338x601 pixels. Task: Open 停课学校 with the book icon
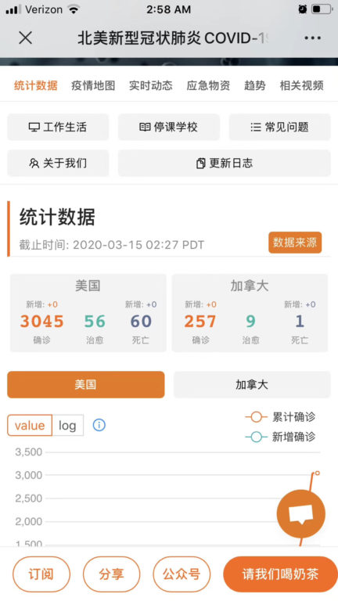(x=169, y=127)
